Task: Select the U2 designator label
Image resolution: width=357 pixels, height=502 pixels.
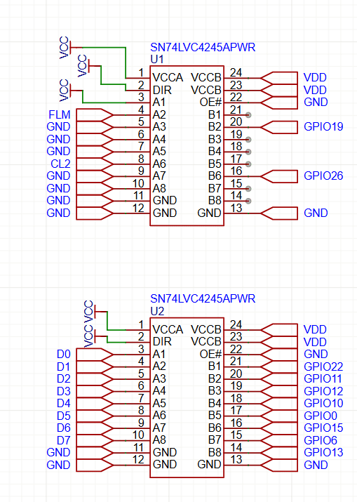Action: (157, 311)
